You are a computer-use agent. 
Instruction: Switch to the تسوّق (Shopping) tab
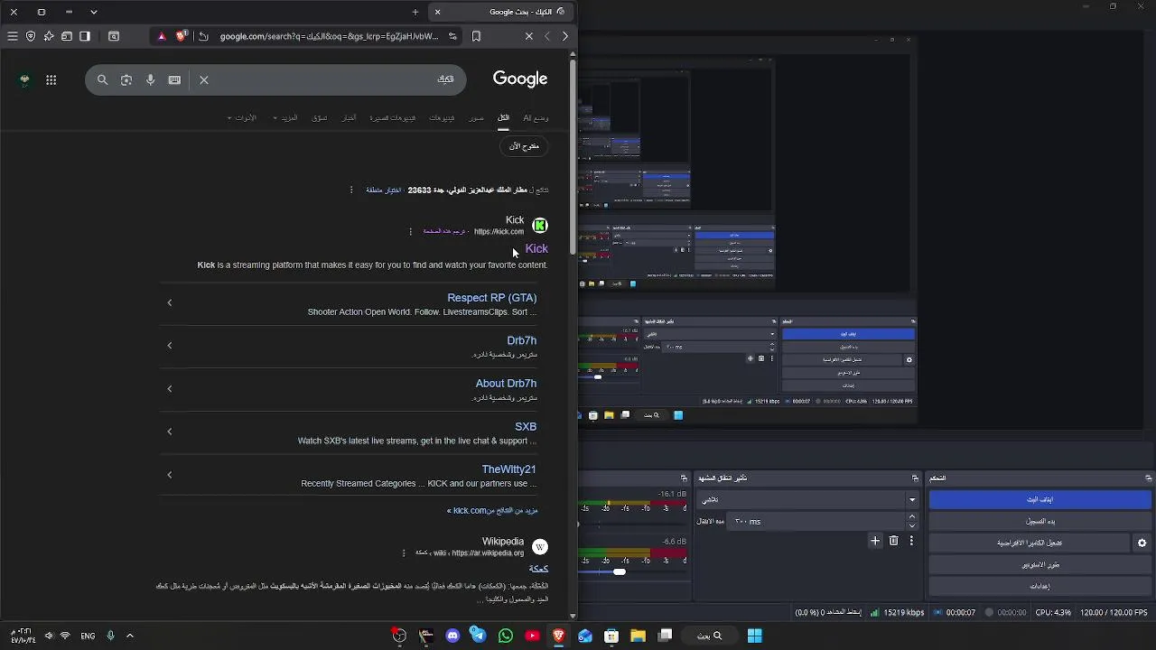tap(319, 117)
